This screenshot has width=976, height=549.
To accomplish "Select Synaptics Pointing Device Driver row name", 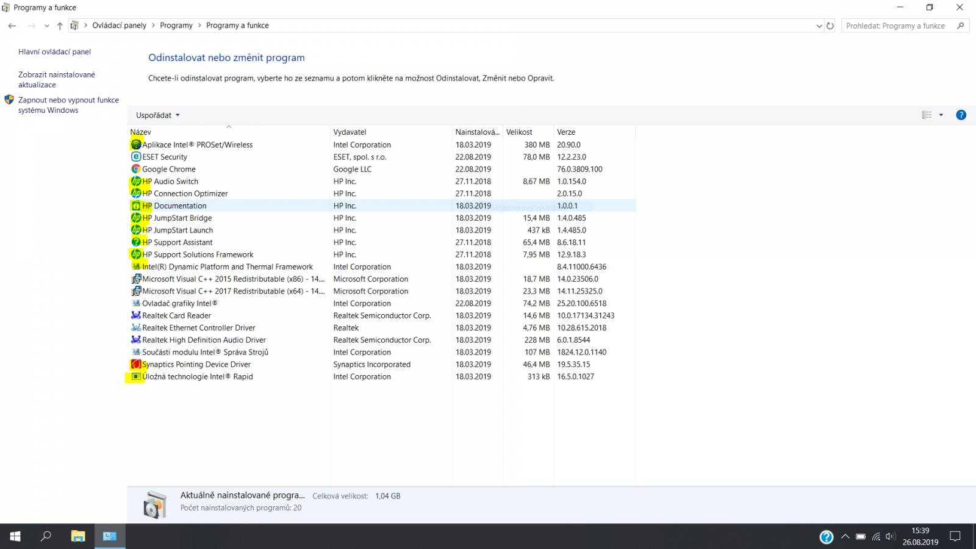I will [196, 364].
